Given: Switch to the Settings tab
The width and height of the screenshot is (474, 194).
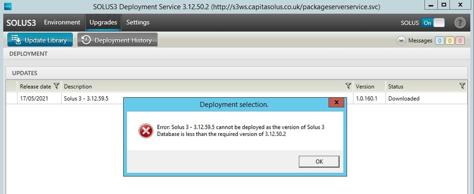Looking at the screenshot, I should click(138, 22).
